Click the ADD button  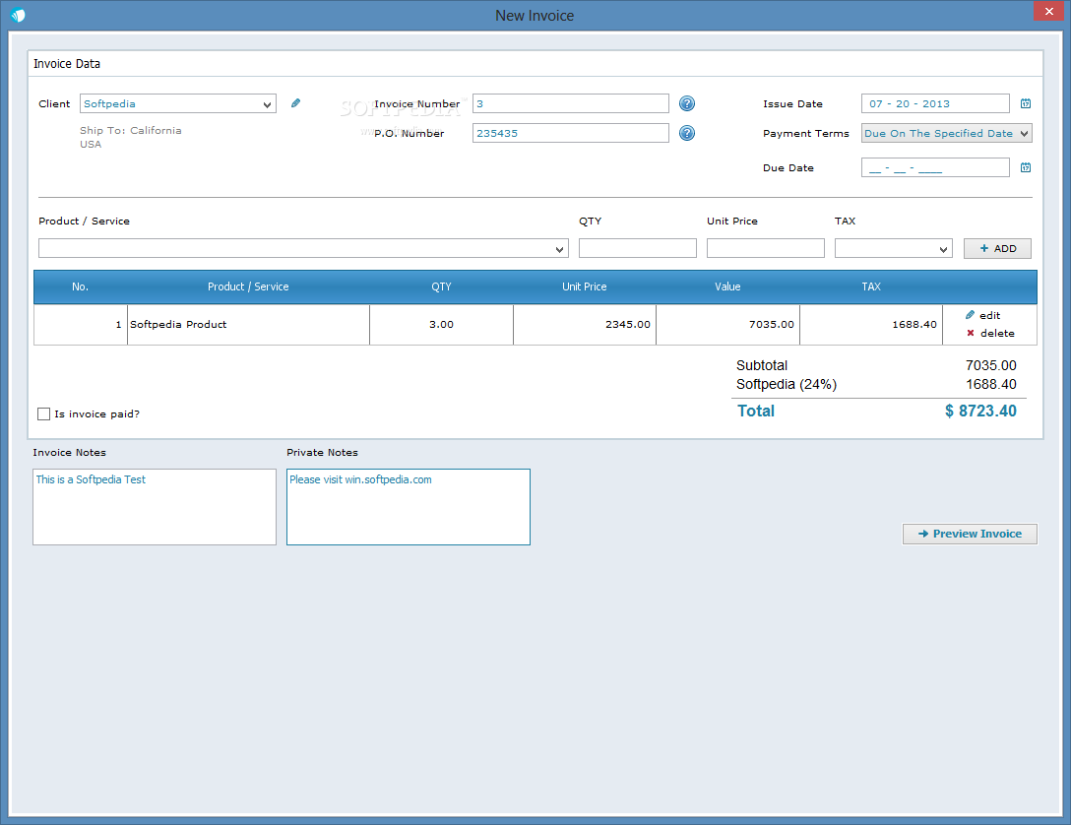tap(997, 249)
